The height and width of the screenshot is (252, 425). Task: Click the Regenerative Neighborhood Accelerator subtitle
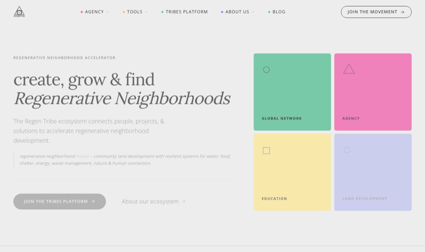pyautogui.click(x=65, y=58)
